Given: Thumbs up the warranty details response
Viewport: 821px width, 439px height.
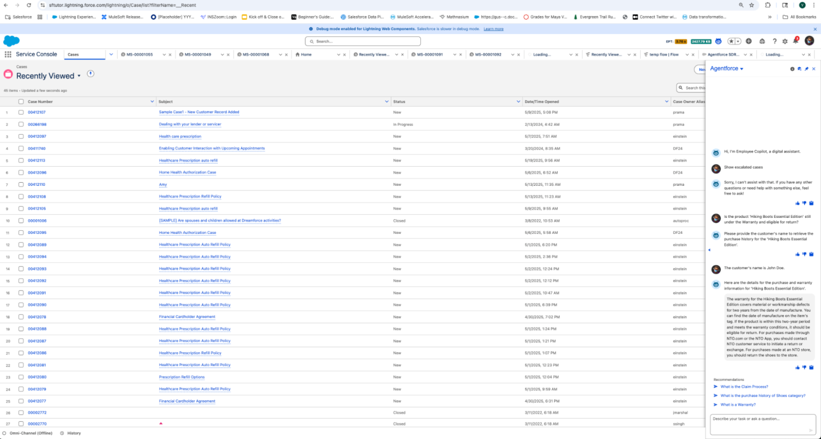Looking at the screenshot, I should [x=797, y=367].
